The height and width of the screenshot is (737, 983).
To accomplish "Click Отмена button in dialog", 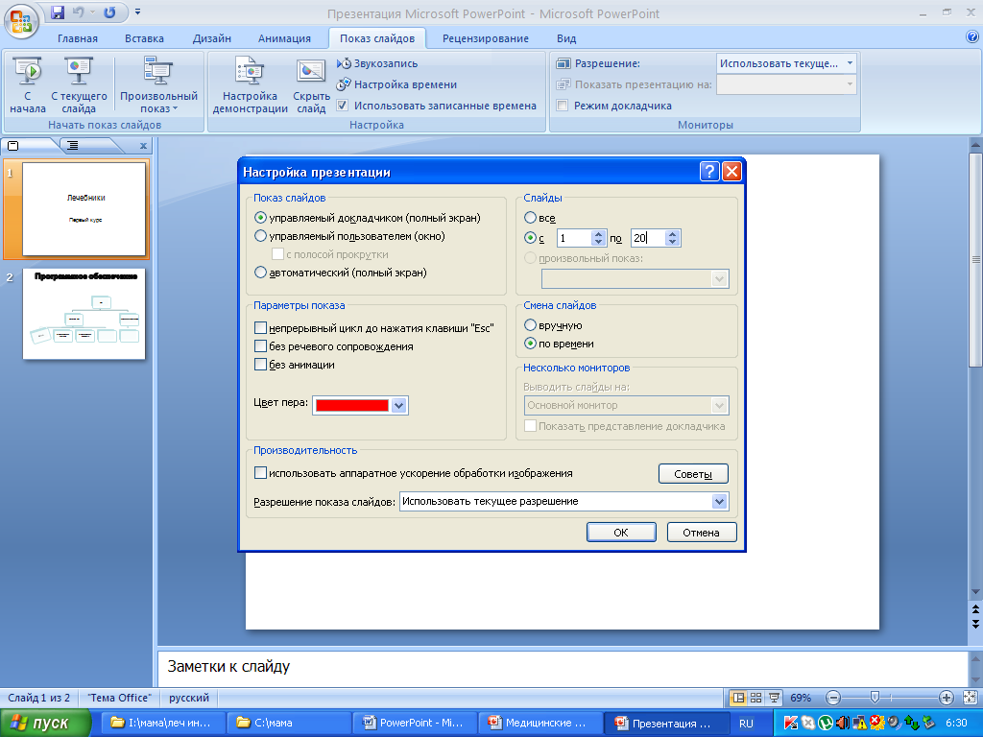I will (701, 532).
